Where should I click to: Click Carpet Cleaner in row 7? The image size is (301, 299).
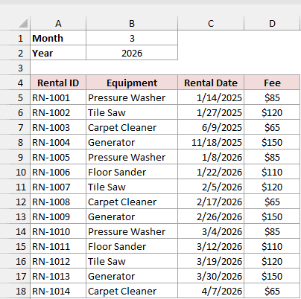(x=132, y=127)
